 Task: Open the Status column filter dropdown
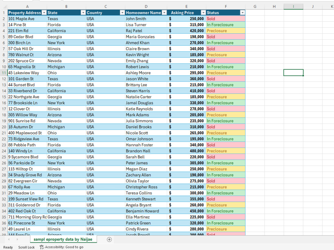[x=242, y=13]
